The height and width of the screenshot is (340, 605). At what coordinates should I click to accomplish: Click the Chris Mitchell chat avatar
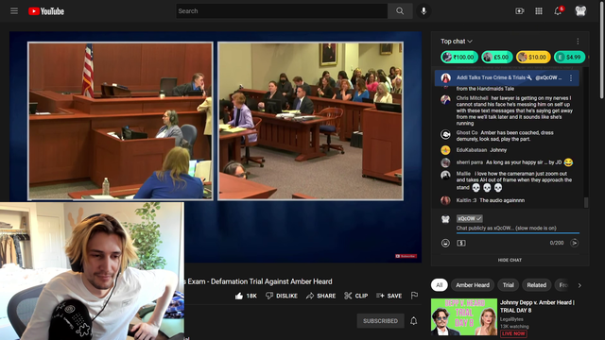[445, 99]
